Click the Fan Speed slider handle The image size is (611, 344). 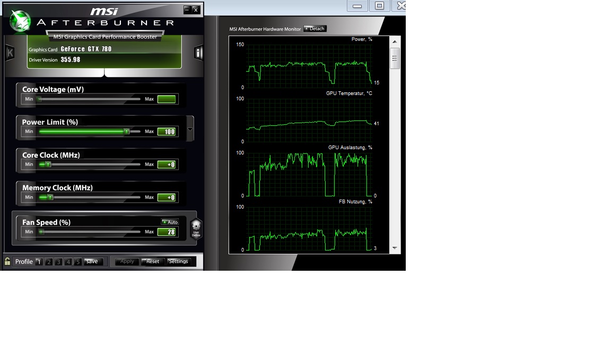pos(41,231)
